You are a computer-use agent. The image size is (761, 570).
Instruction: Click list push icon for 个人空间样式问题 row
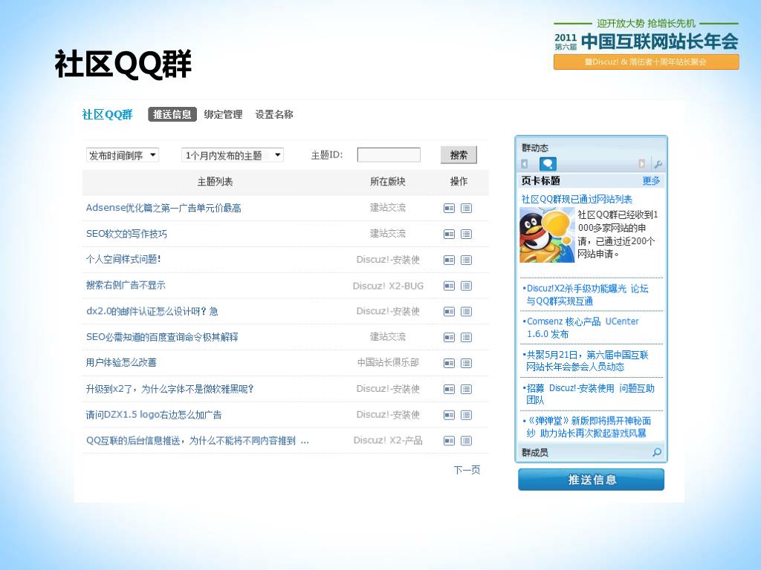(x=467, y=261)
